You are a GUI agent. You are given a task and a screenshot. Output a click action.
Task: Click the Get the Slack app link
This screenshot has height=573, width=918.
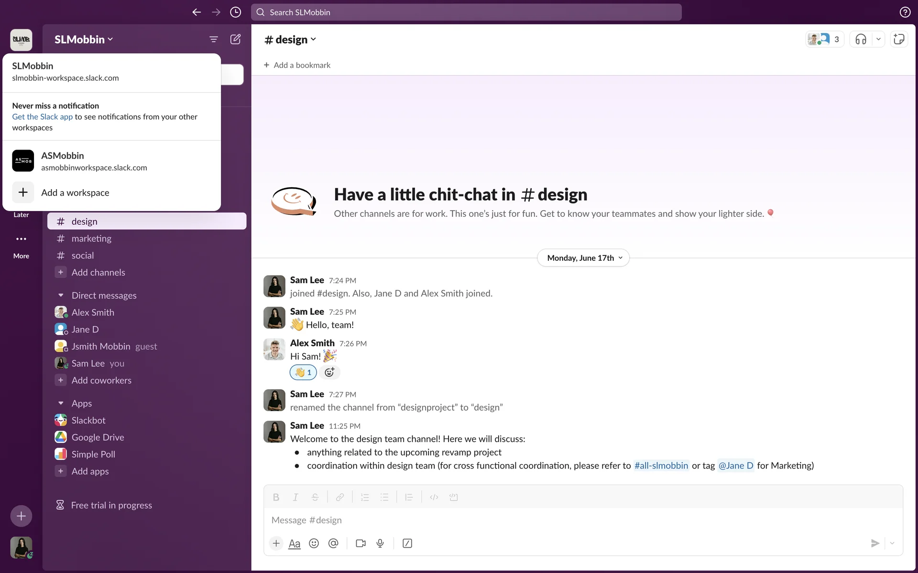coord(43,117)
